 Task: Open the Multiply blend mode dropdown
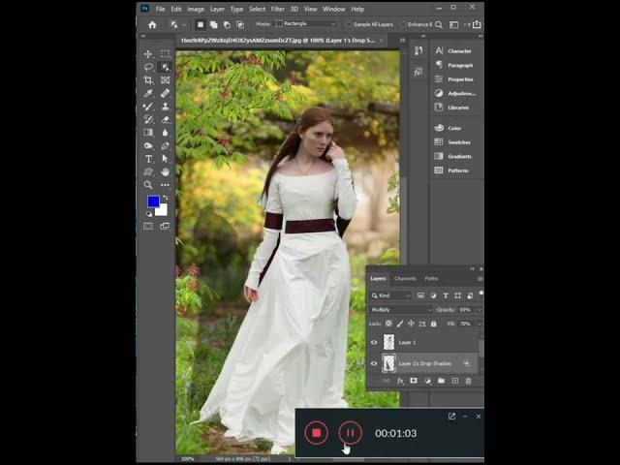(x=400, y=310)
